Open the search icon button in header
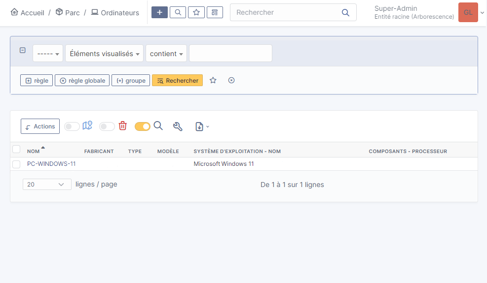Viewport: 487px width, 283px height. click(x=178, y=12)
